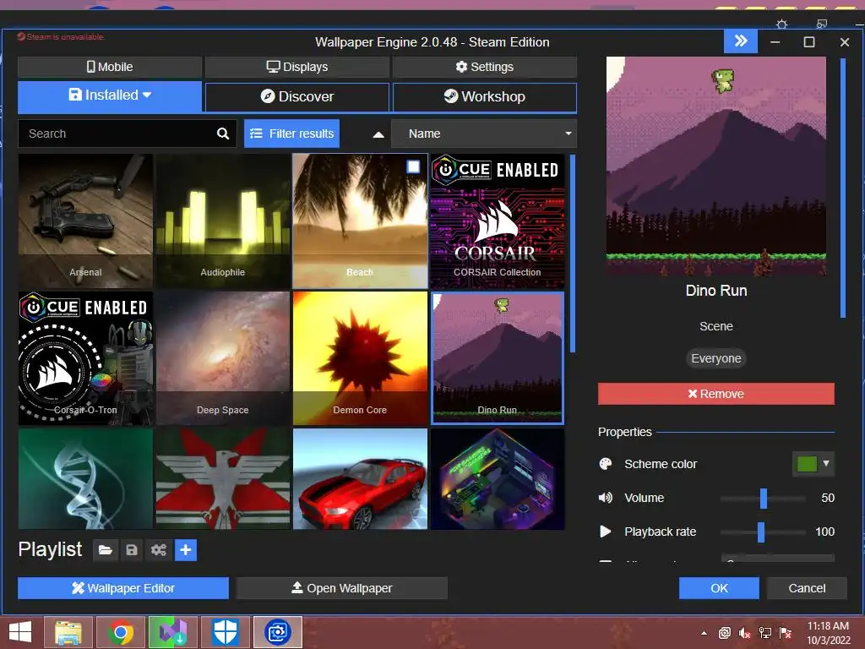Open Windows Start menu
Screen dimensions: 865x649
click(20, 632)
